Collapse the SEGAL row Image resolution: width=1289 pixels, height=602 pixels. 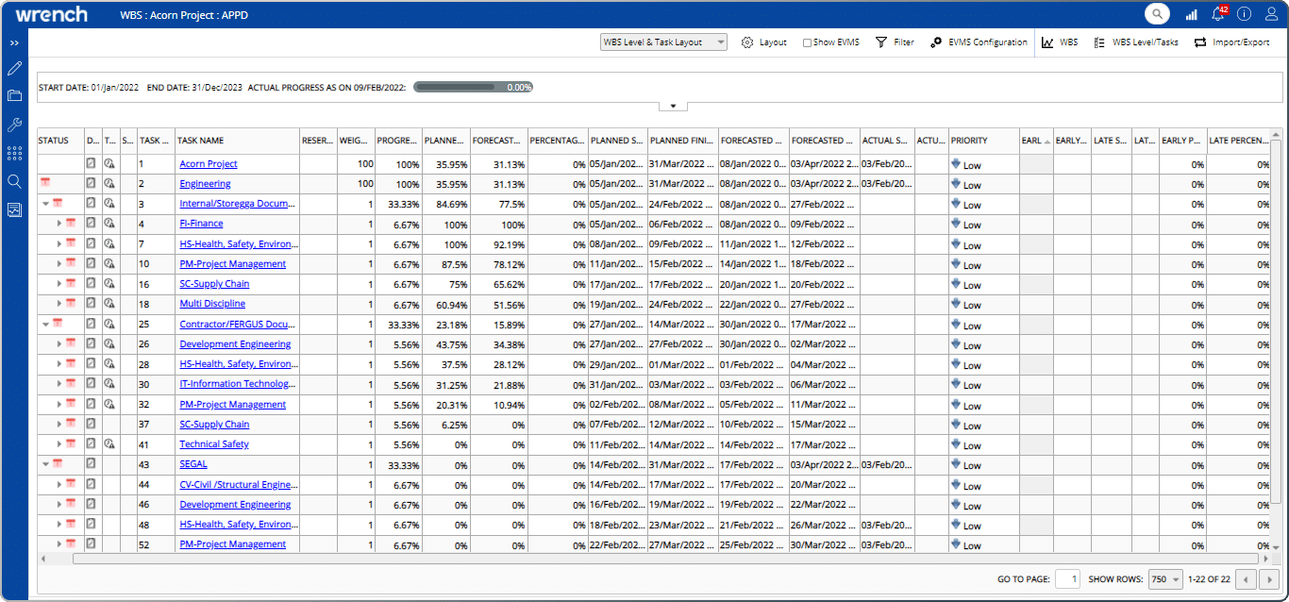[x=45, y=464]
